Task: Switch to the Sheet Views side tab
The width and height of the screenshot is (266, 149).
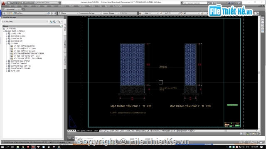Action: (65, 44)
